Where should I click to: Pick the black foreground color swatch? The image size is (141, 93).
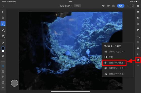click(x=3, y=48)
